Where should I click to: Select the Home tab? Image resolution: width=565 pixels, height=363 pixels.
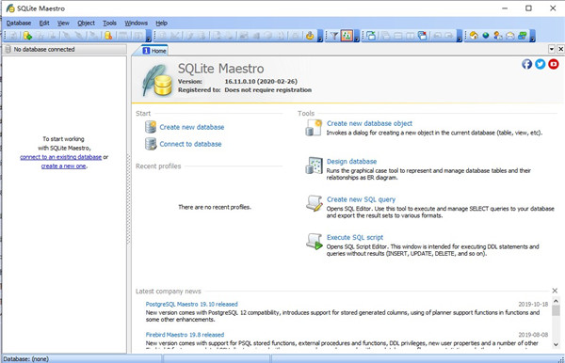154,51
